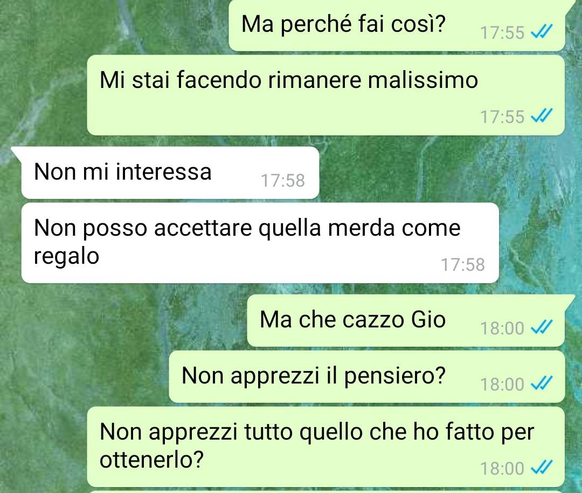Tap the 18:00 time on 'Ma che cazzo Gio'
Screen dimensions: 582x493
pyautogui.click(x=502, y=328)
